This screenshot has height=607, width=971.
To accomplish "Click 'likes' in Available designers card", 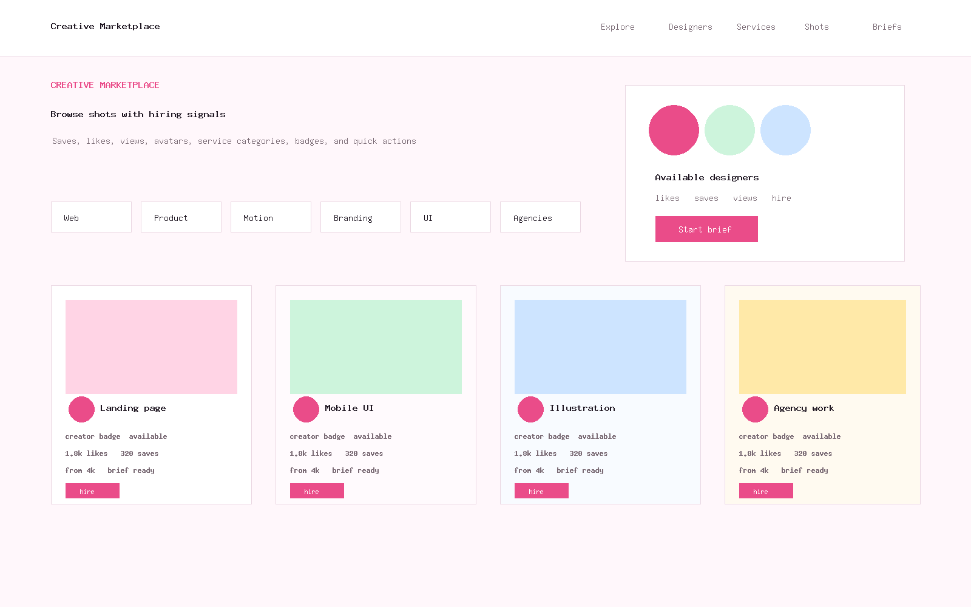I will (x=668, y=198).
